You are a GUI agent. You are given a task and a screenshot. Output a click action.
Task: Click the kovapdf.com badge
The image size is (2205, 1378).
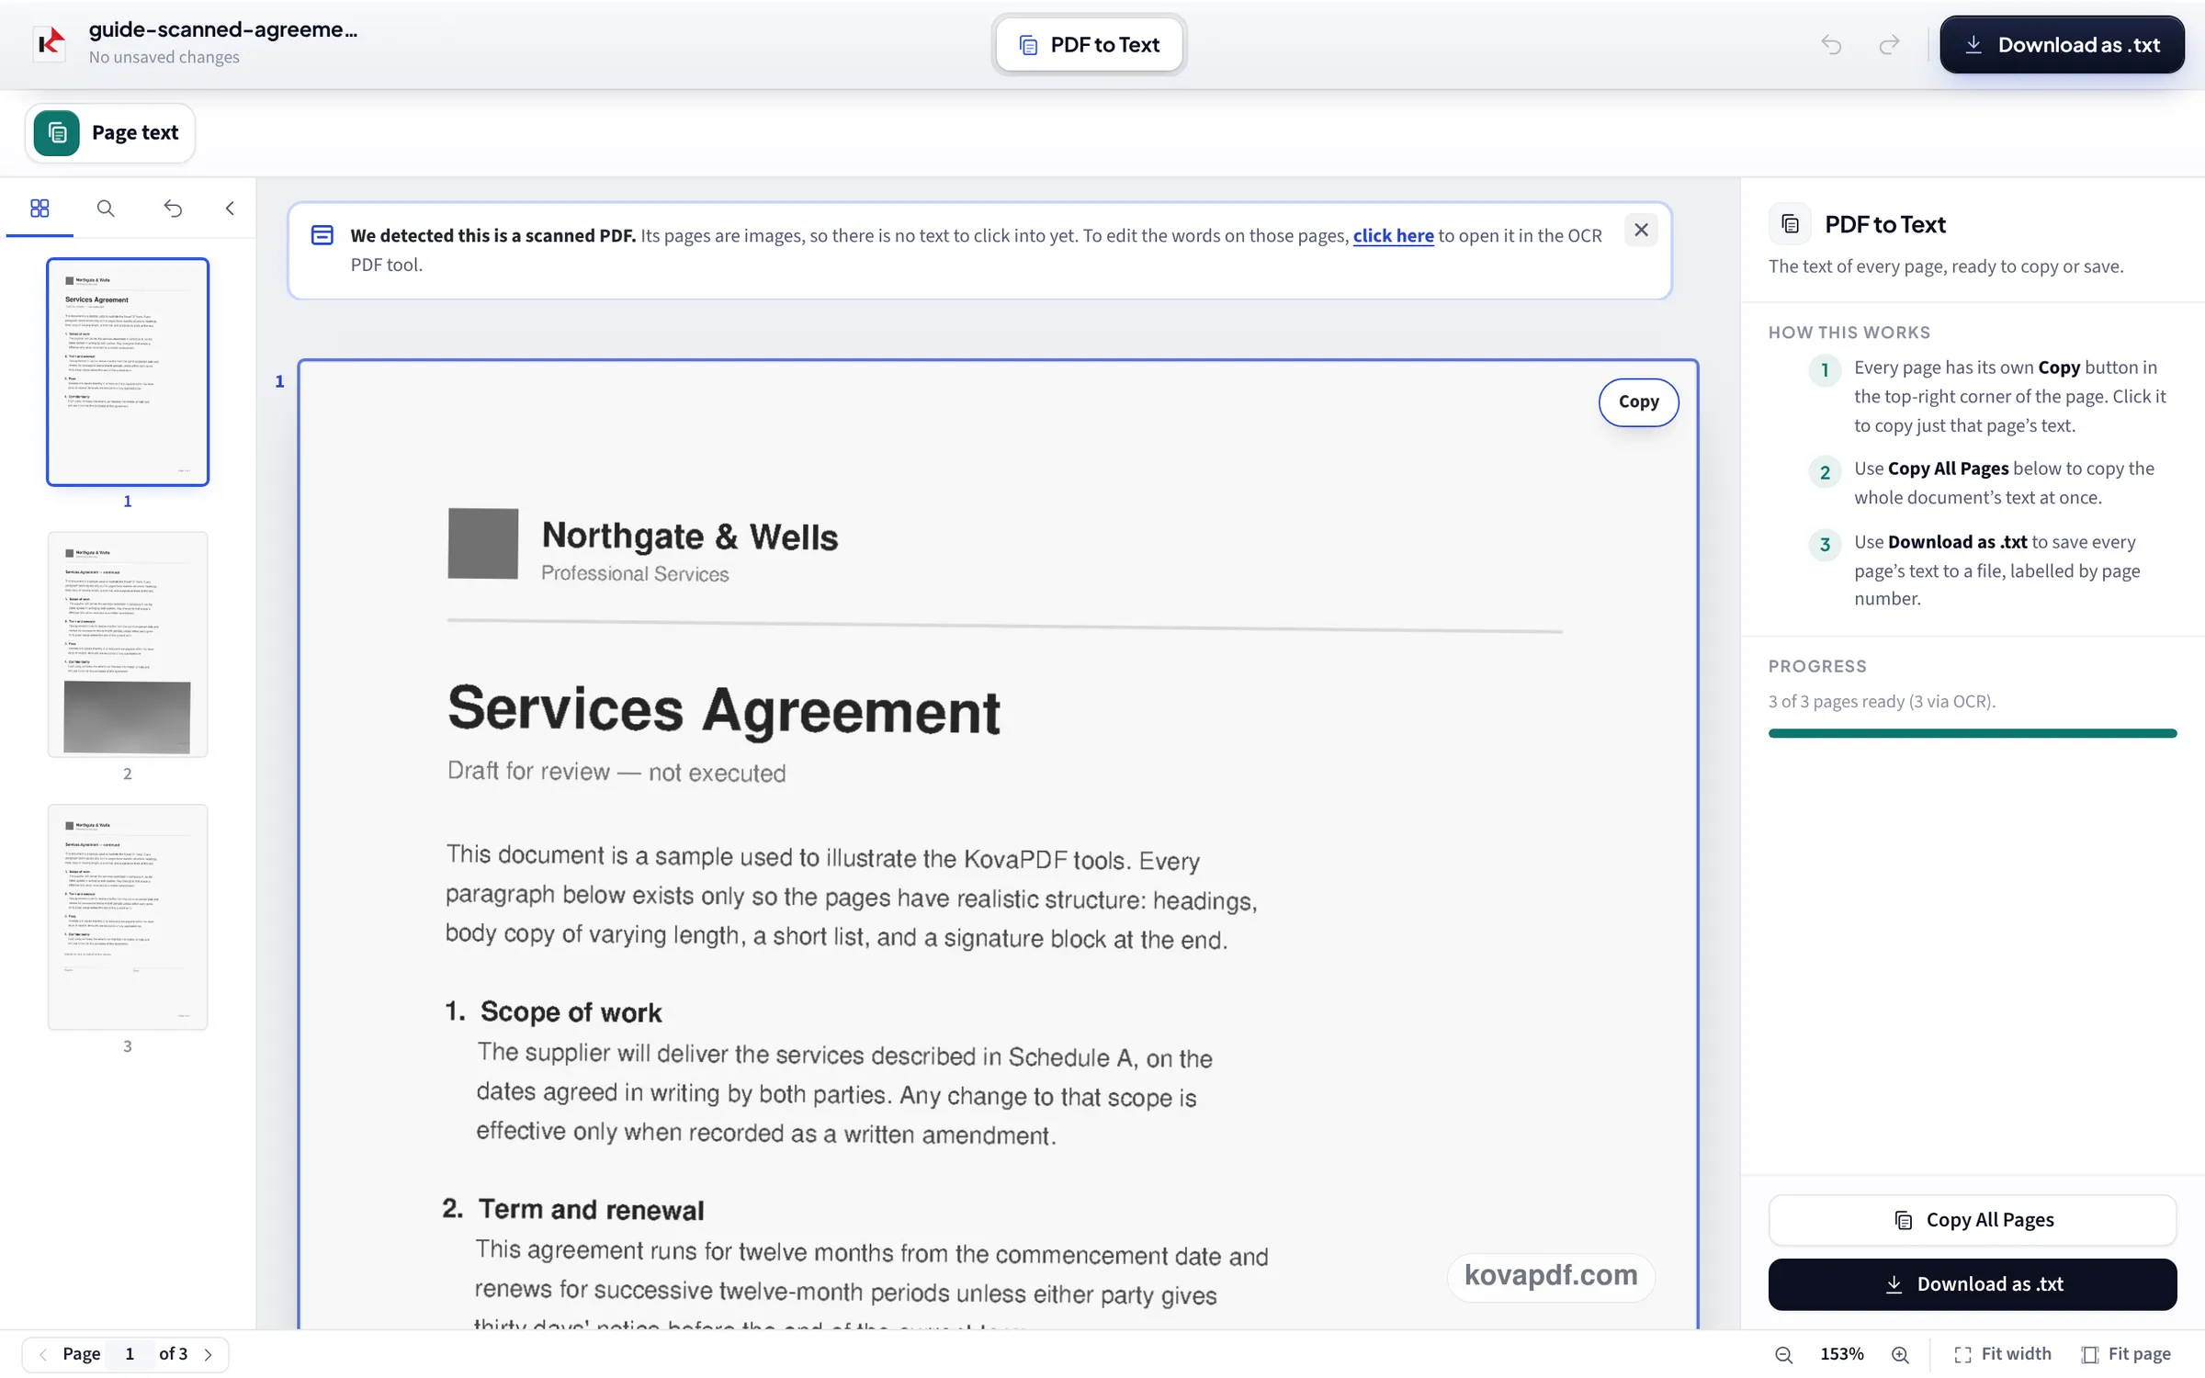[1551, 1275]
